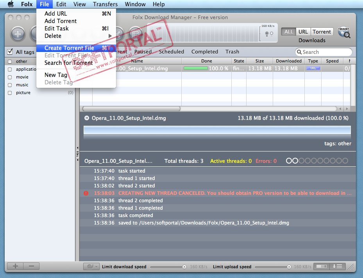This screenshot has width=363, height=278.
Task: Click the search magnifier icon in Search field
Action: click(x=299, y=52)
